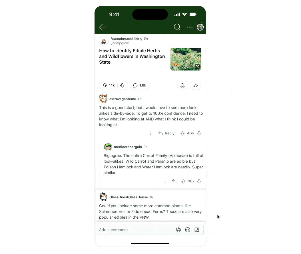The image size is (301, 254).
Task: Give an award to the post
Action: tap(182, 85)
